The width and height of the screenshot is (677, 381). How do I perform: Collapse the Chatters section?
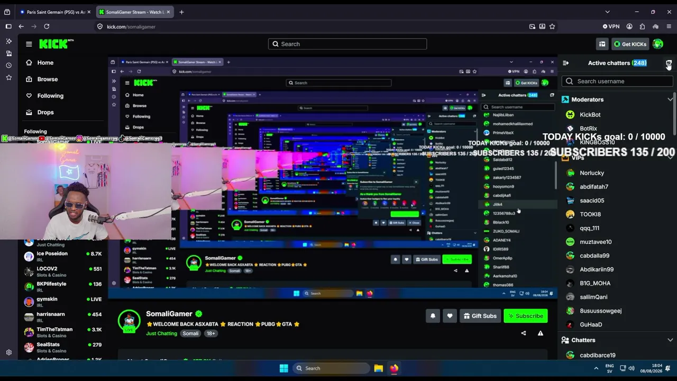click(670, 340)
